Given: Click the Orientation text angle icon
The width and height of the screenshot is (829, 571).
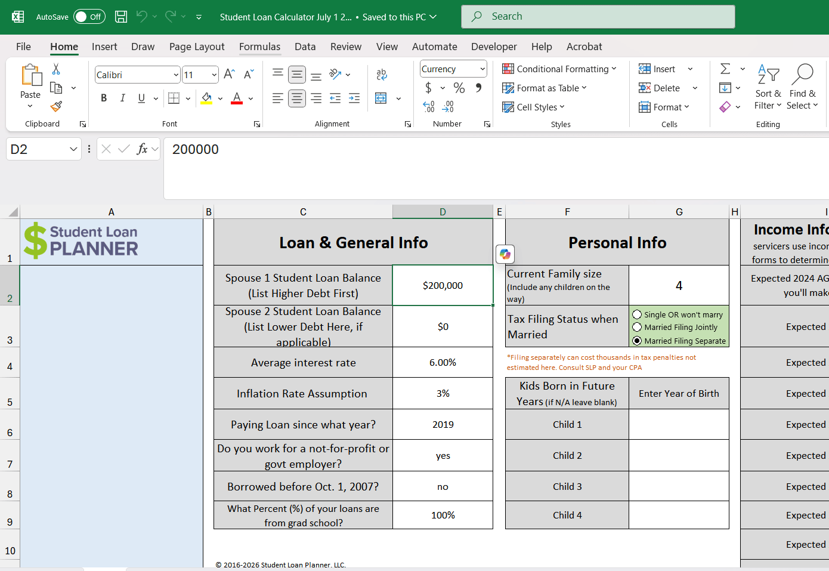Looking at the screenshot, I should [x=335, y=75].
